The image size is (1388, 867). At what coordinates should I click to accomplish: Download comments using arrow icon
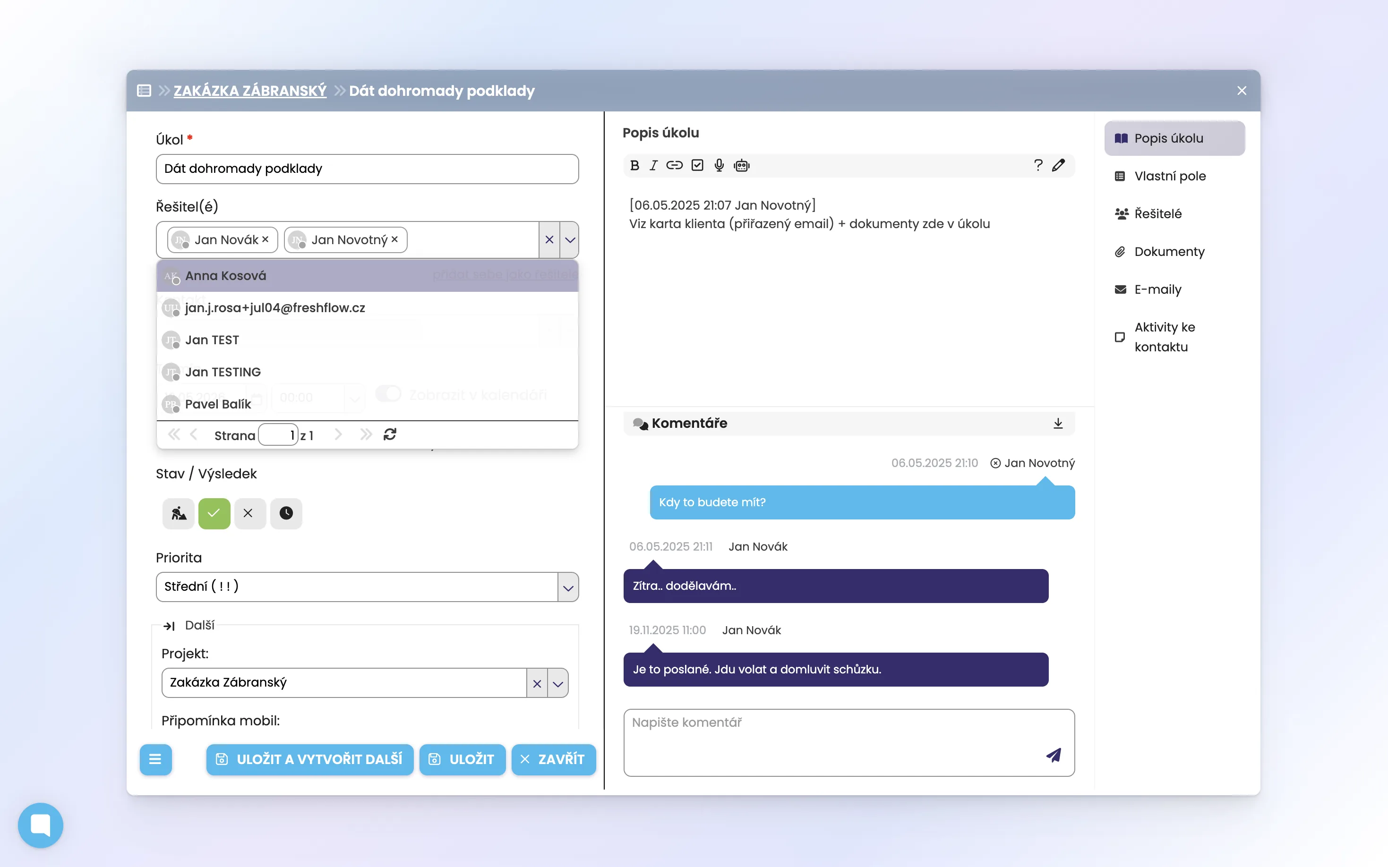pyautogui.click(x=1058, y=423)
